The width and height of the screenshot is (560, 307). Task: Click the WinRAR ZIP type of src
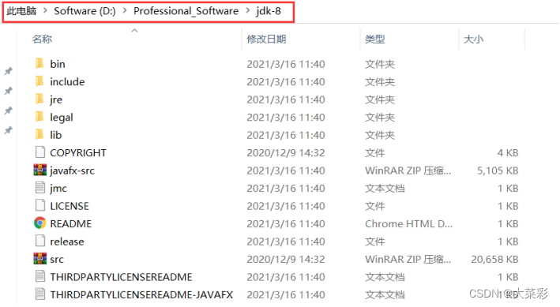pos(408,260)
